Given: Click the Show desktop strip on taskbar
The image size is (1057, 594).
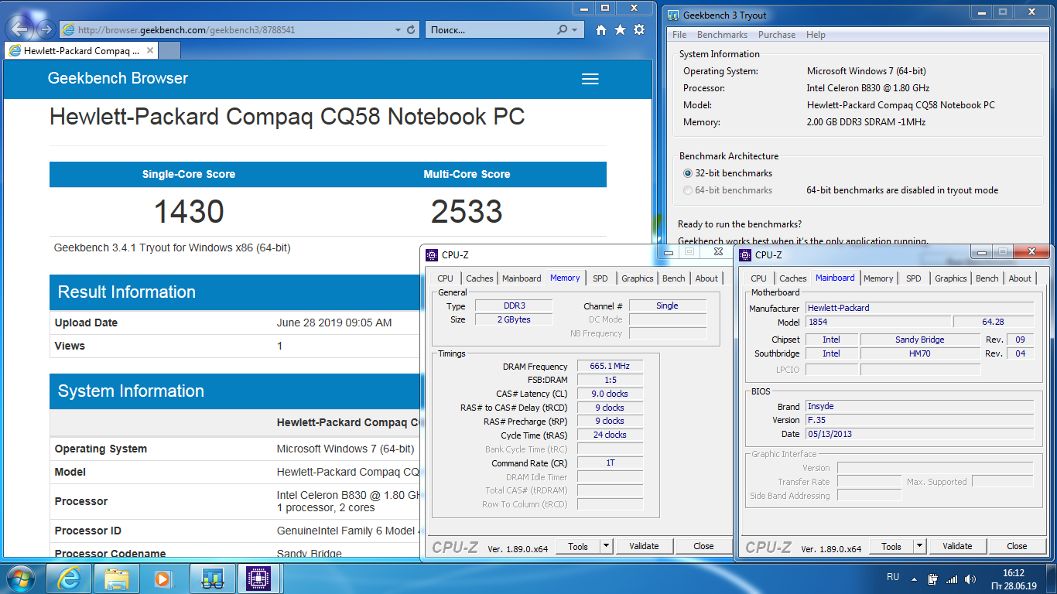Looking at the screenshot, I should [1051, 579].
